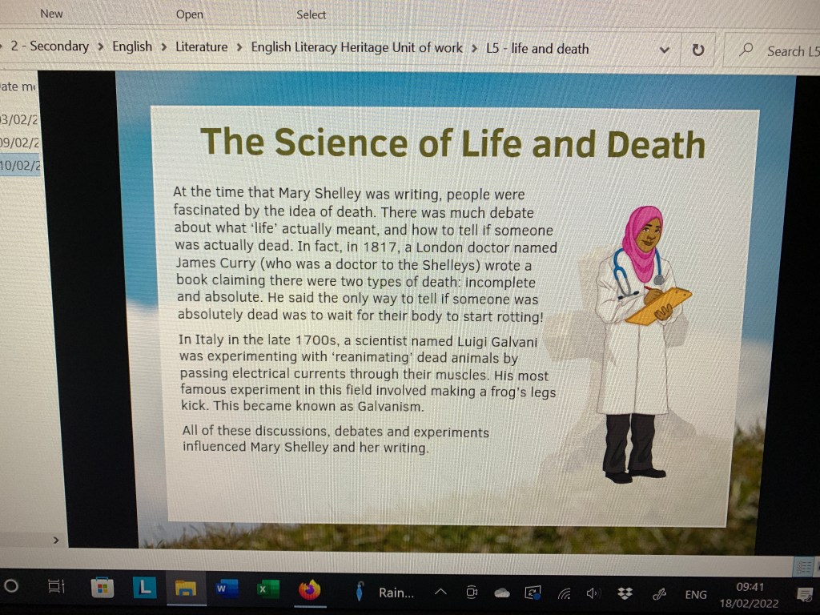Navigate to Literature folder in breadcrumb
Viewport: 820px width, 615px height.
pyautogui.click(x=201, y=47)
